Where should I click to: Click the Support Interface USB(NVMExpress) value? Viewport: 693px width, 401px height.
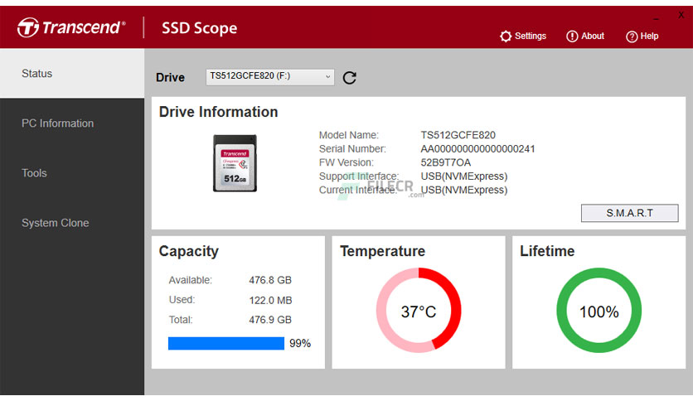[x=464, y=176]
